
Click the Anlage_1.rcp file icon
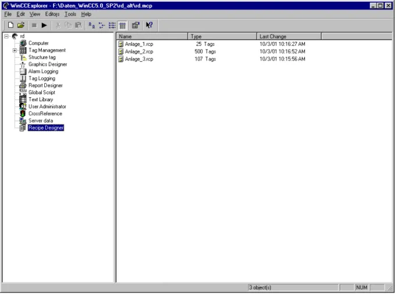click(120, 44)
